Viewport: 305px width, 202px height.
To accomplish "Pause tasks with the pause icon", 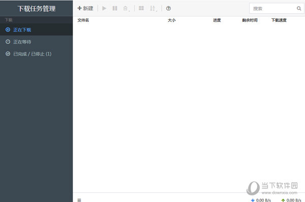I will [x=115, y=8].
